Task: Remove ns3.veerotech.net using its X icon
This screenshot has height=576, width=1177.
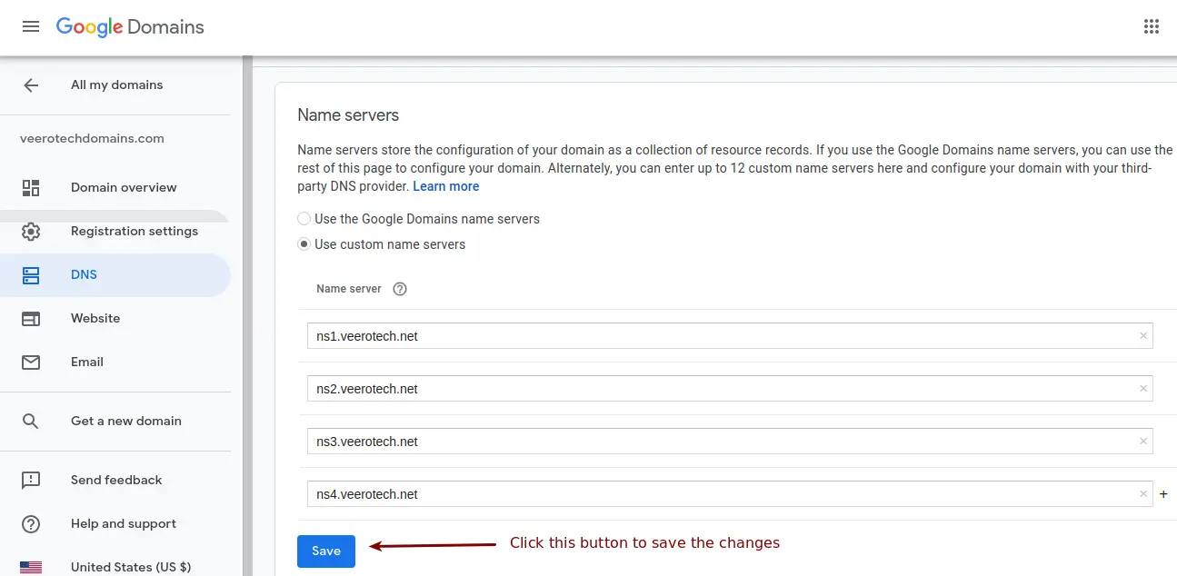Action: pos(1143,442)
